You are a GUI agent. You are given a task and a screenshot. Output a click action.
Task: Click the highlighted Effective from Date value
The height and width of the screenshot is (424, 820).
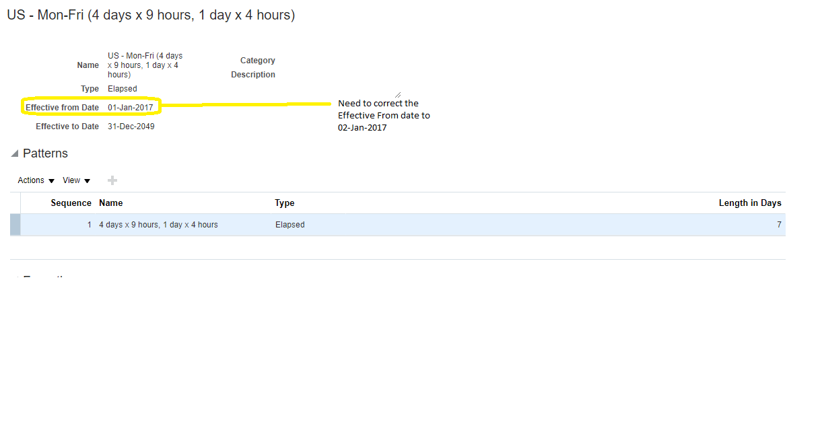[x=131, y=106]
